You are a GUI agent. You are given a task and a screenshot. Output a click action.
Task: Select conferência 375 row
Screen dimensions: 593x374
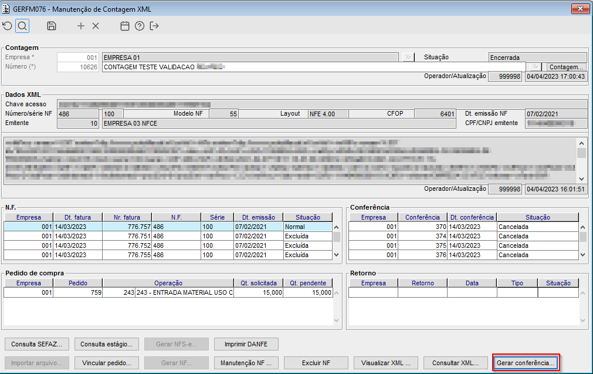[463, 245]
